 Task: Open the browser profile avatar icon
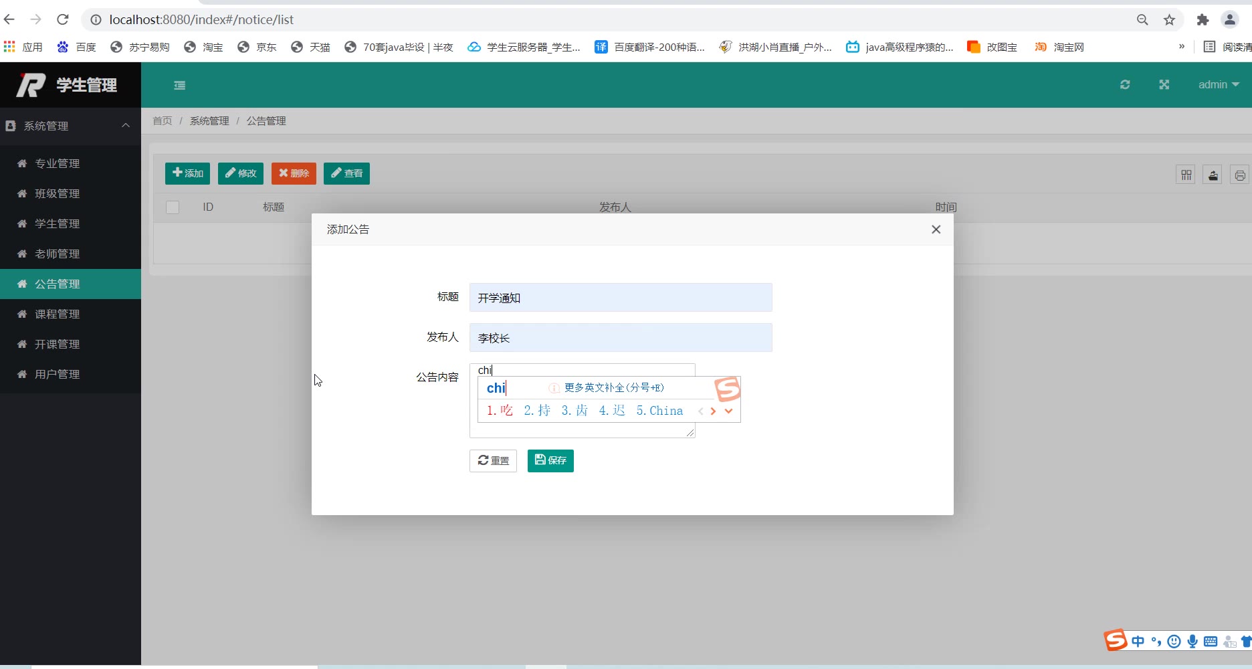(1230, 19)
